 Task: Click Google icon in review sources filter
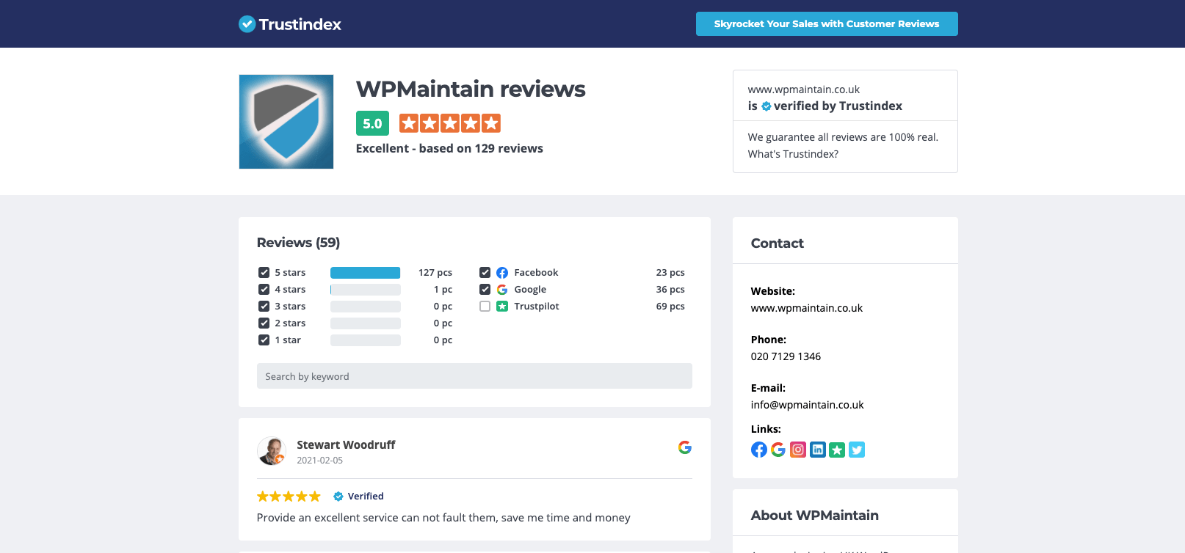pyautogui.click(x=502, y=290)
